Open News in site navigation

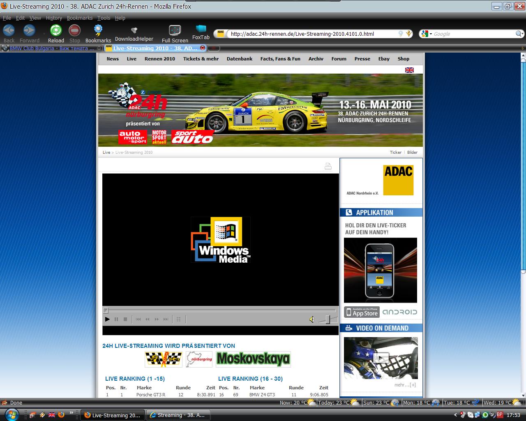(113, 59)
